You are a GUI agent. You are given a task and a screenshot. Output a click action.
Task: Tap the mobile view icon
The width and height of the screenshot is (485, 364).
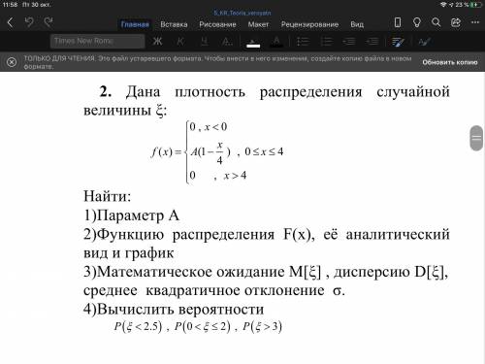(398, 22)
